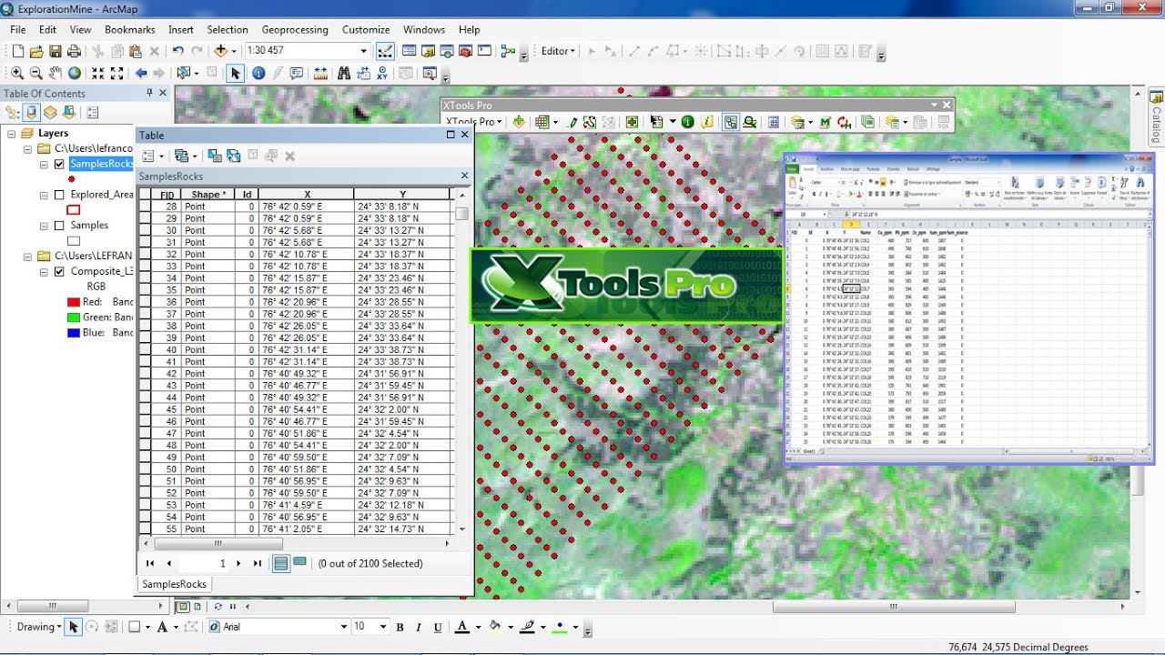Click List By Source icon

pos(32,113)
